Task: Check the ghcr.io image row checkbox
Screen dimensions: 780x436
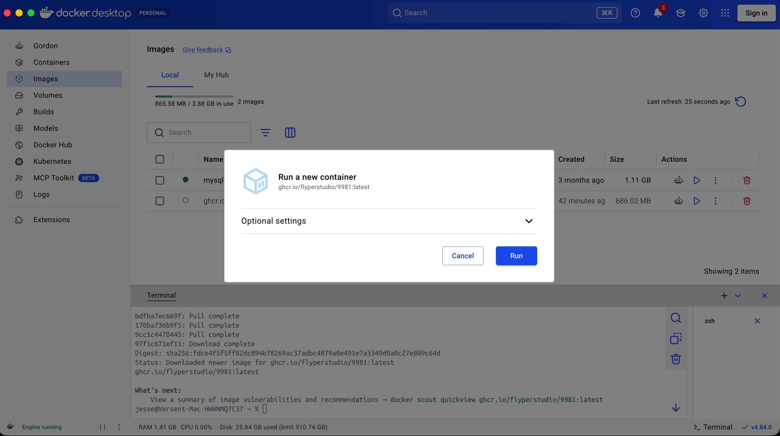Action: coord(160,201)
